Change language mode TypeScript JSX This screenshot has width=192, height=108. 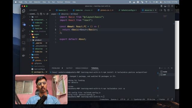pyautogui.click(x=139, y=99)
